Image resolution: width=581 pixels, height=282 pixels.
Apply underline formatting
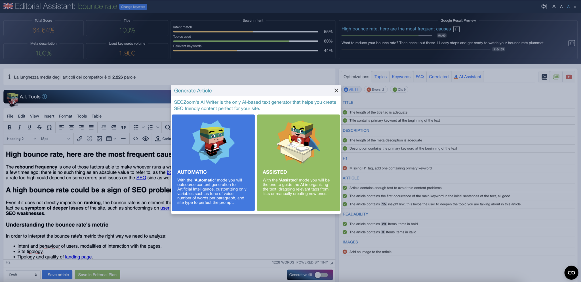tap(29, 127)
